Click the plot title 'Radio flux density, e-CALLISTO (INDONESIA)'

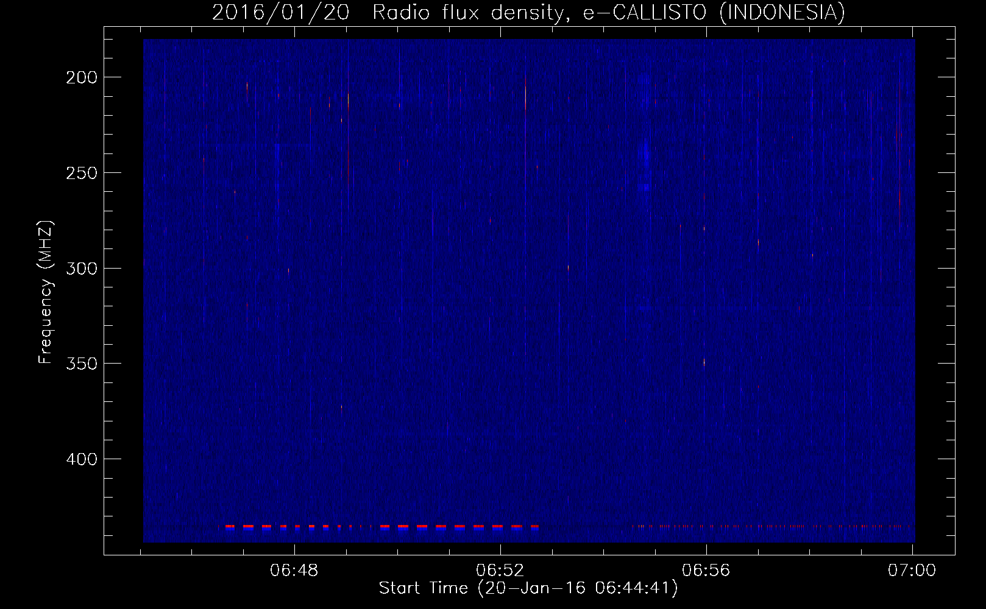[609, 12]
